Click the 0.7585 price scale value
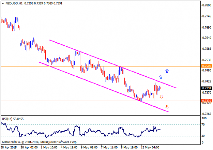The height and width of the screenshot is (150, 213). tap(207, 49)
